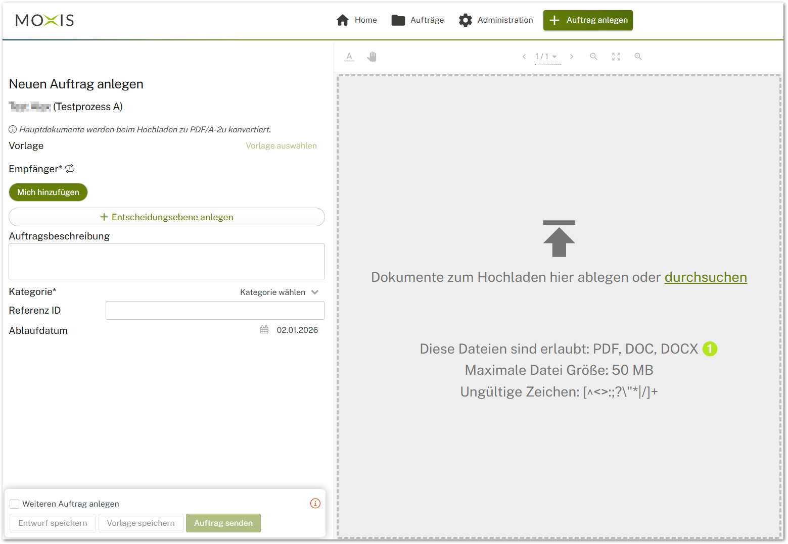
Task: Select the text selection tool icon
Action: tap(349, 57)
